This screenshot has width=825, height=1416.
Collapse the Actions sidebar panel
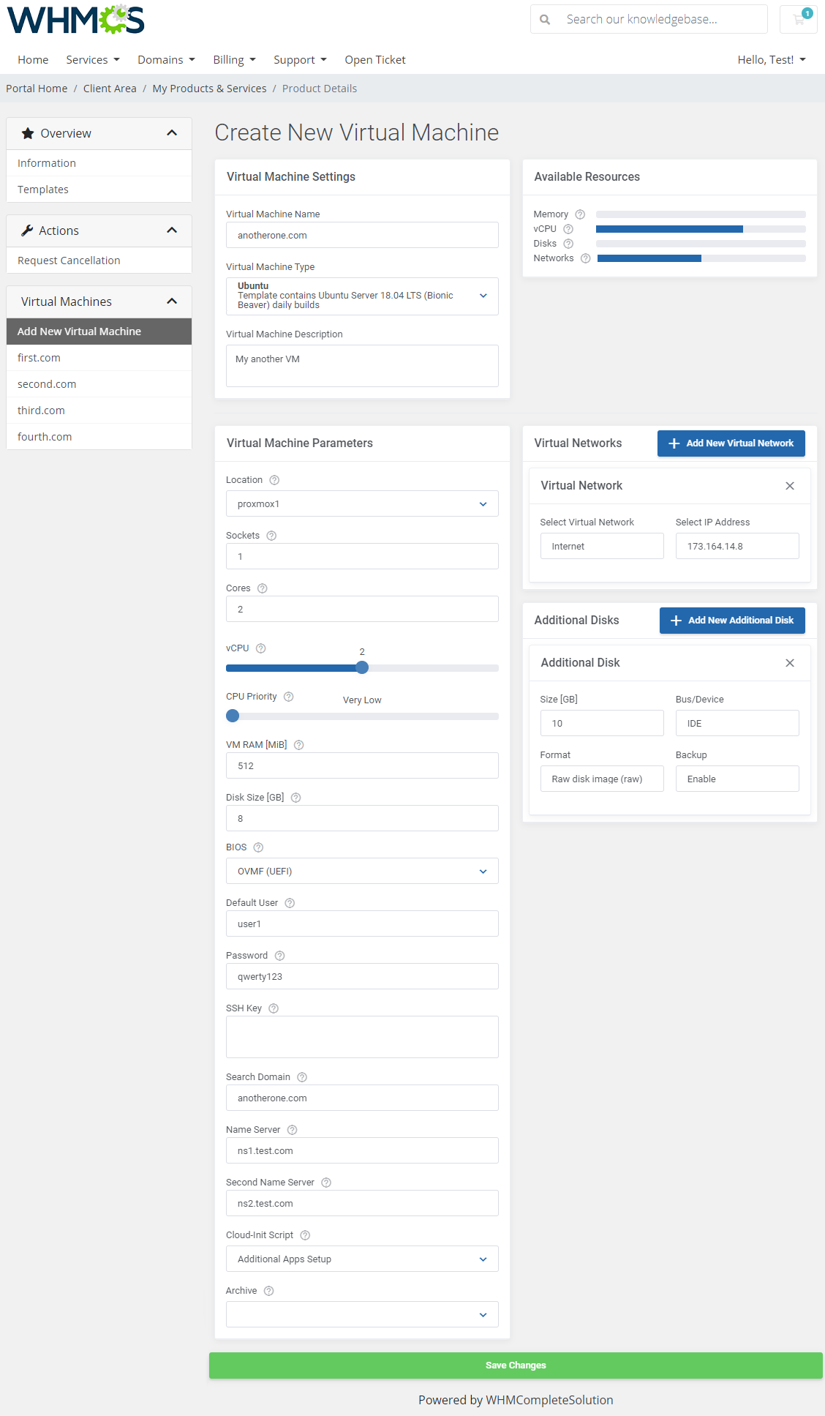[172, 231]
